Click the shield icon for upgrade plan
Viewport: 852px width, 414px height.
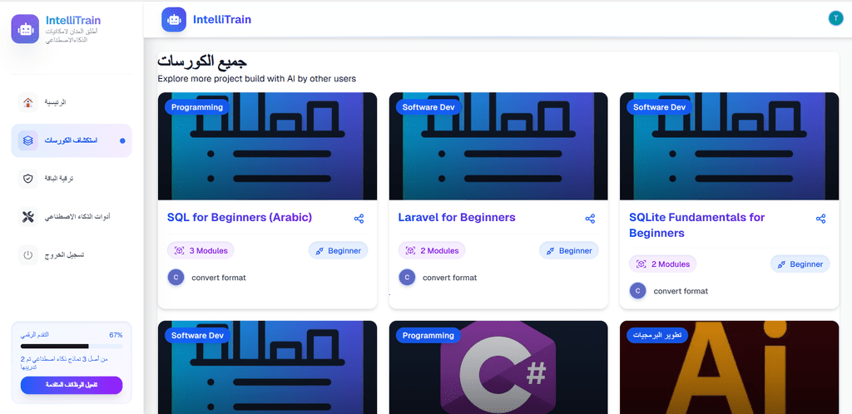point(28,179)
